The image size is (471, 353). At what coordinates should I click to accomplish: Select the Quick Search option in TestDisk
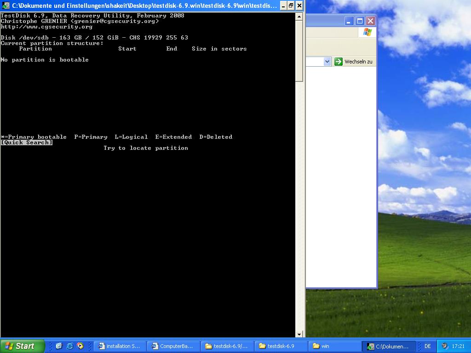(27, 142)
